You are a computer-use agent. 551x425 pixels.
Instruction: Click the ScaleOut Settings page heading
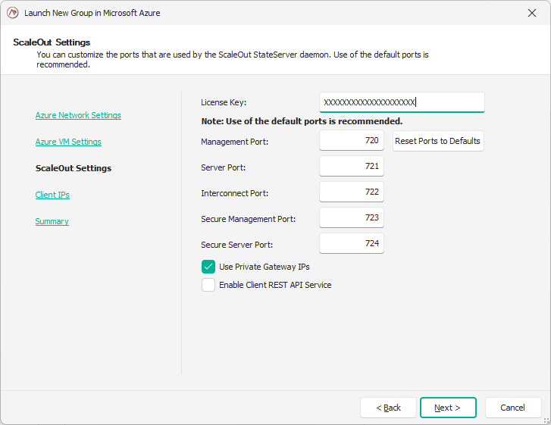[52, 42]
